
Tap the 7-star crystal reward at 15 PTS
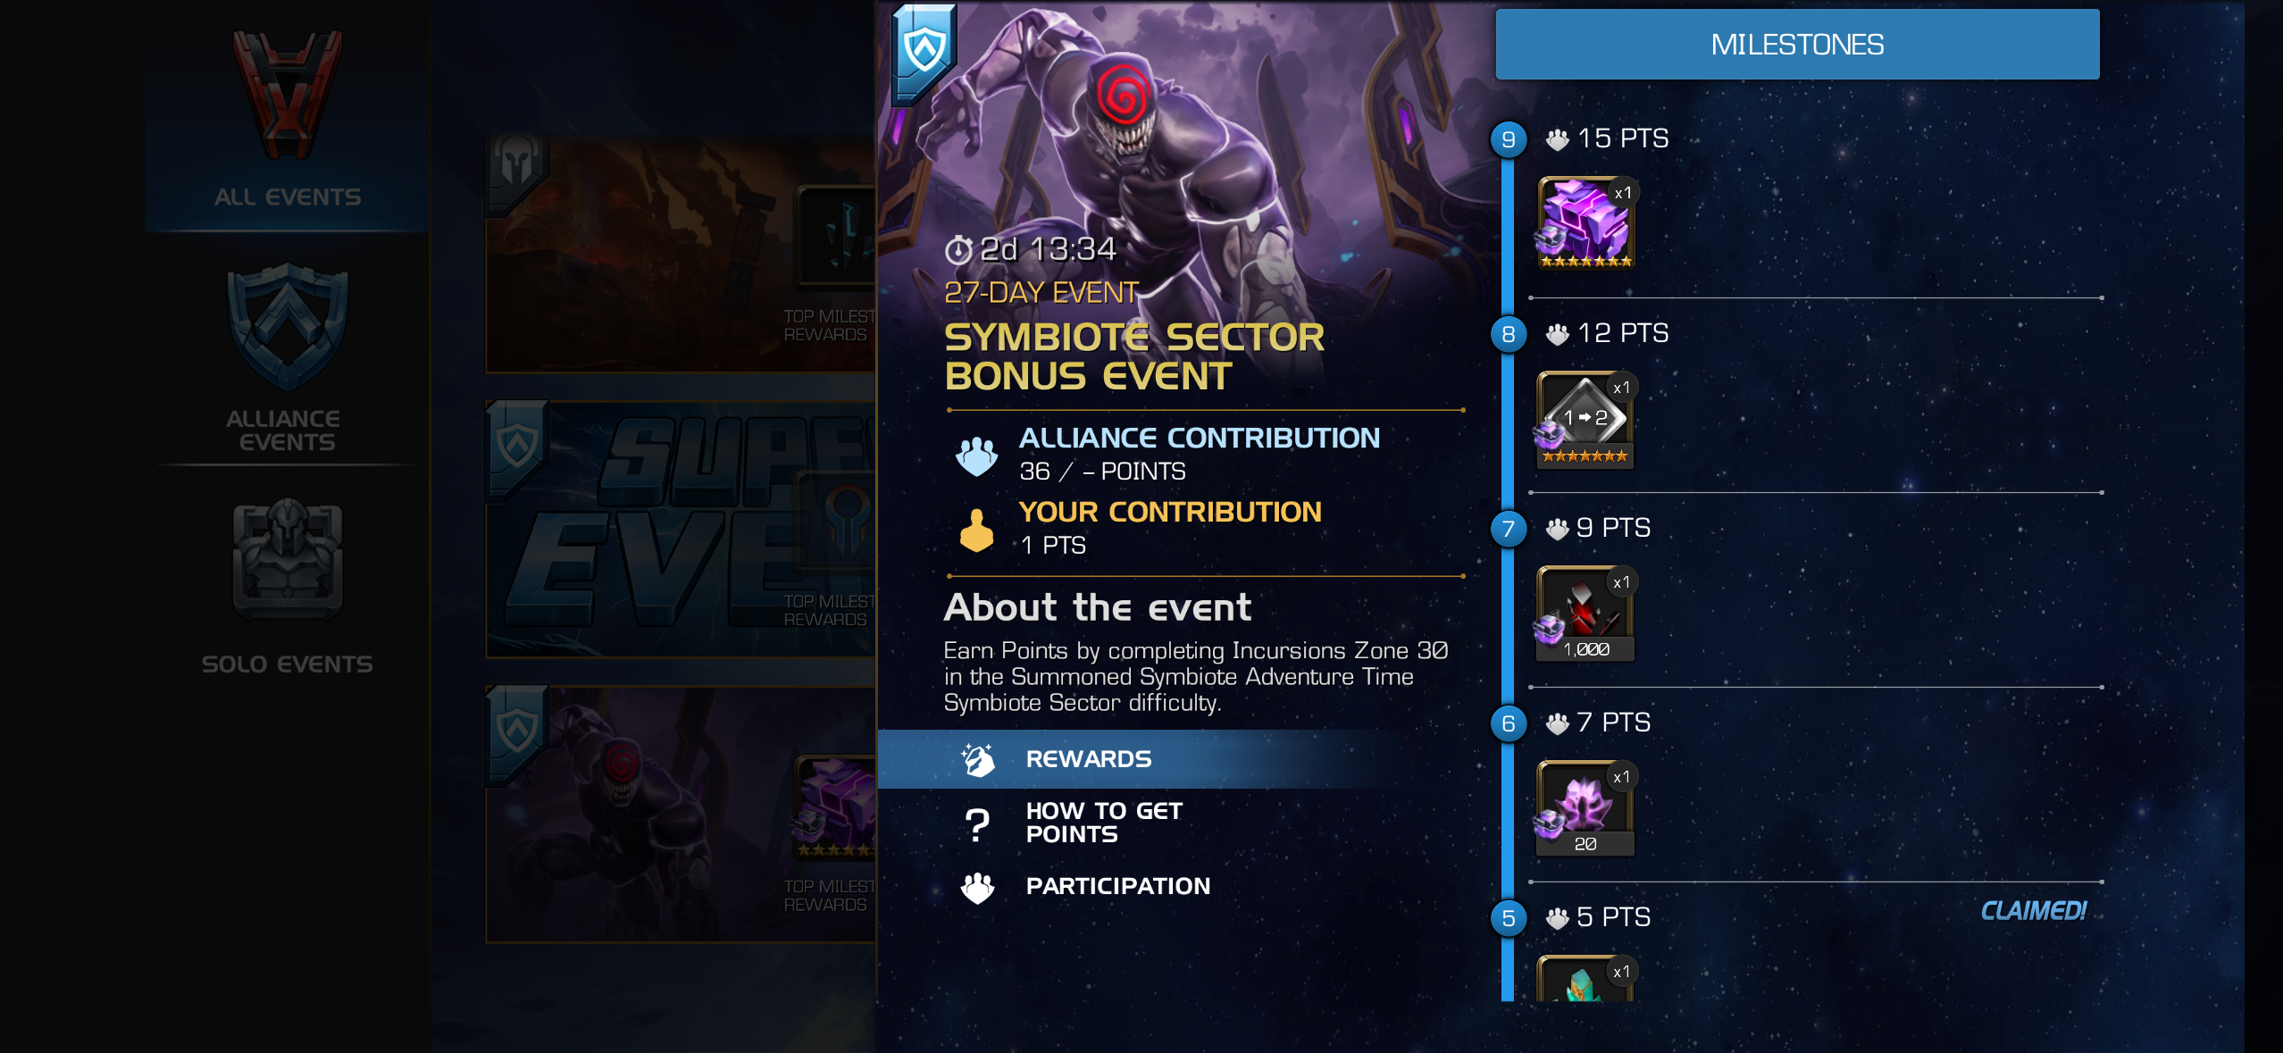(1585, 223)
